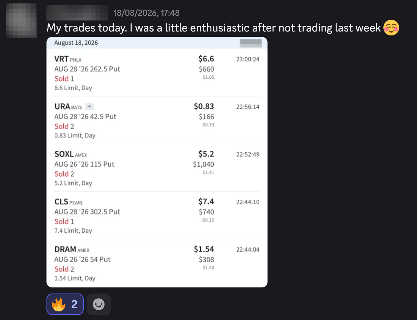Click the VRT $6.6 fill price
Image resolution: width=417 pixels, height=320 pixels.
pos(206,59)
